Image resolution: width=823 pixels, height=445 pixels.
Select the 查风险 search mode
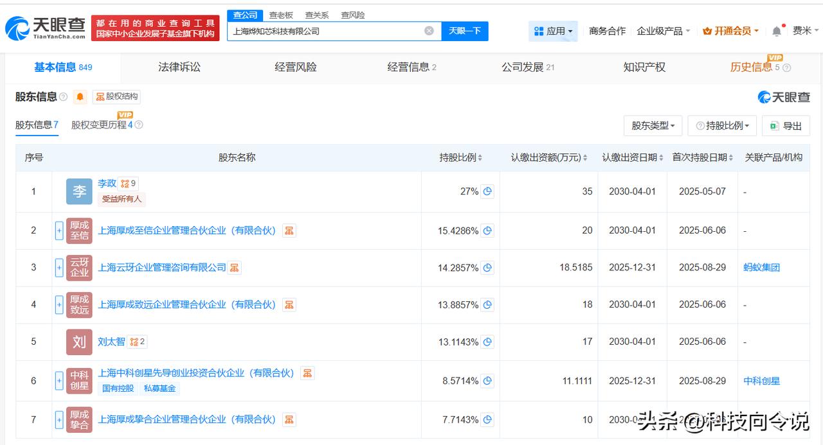coord(353,15)
